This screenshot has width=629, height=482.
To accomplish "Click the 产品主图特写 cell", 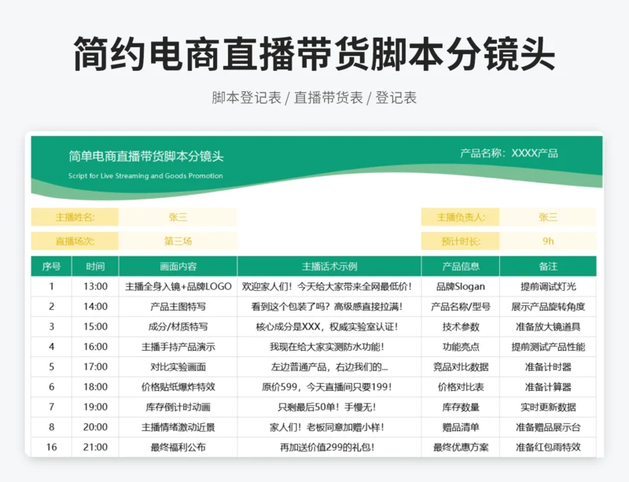I will pos(178,307).
